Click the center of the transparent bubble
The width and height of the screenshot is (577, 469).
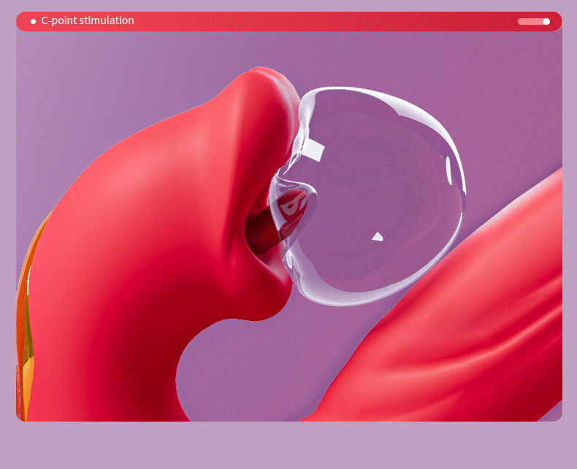pos(372,197)
